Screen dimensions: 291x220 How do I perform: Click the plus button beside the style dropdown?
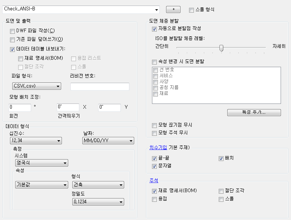[x=173, y=9]
